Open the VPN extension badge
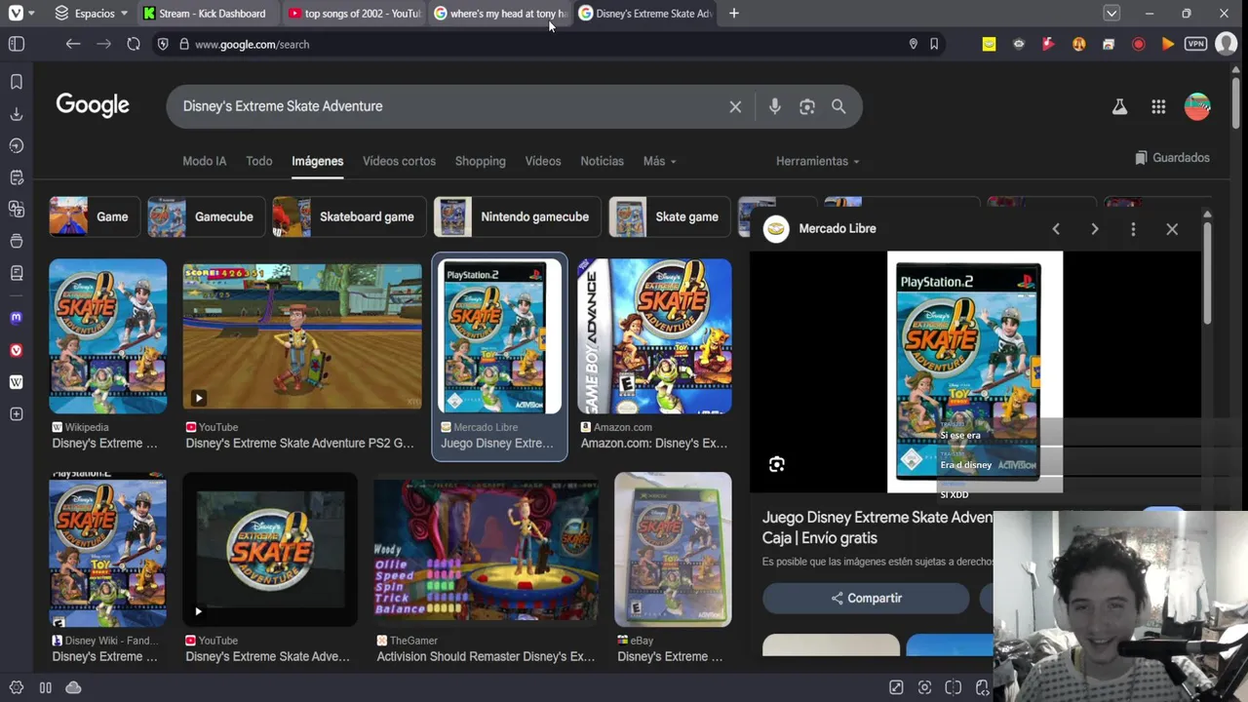This screenshot has height=702, width=1248. (x=1195, y=44)
